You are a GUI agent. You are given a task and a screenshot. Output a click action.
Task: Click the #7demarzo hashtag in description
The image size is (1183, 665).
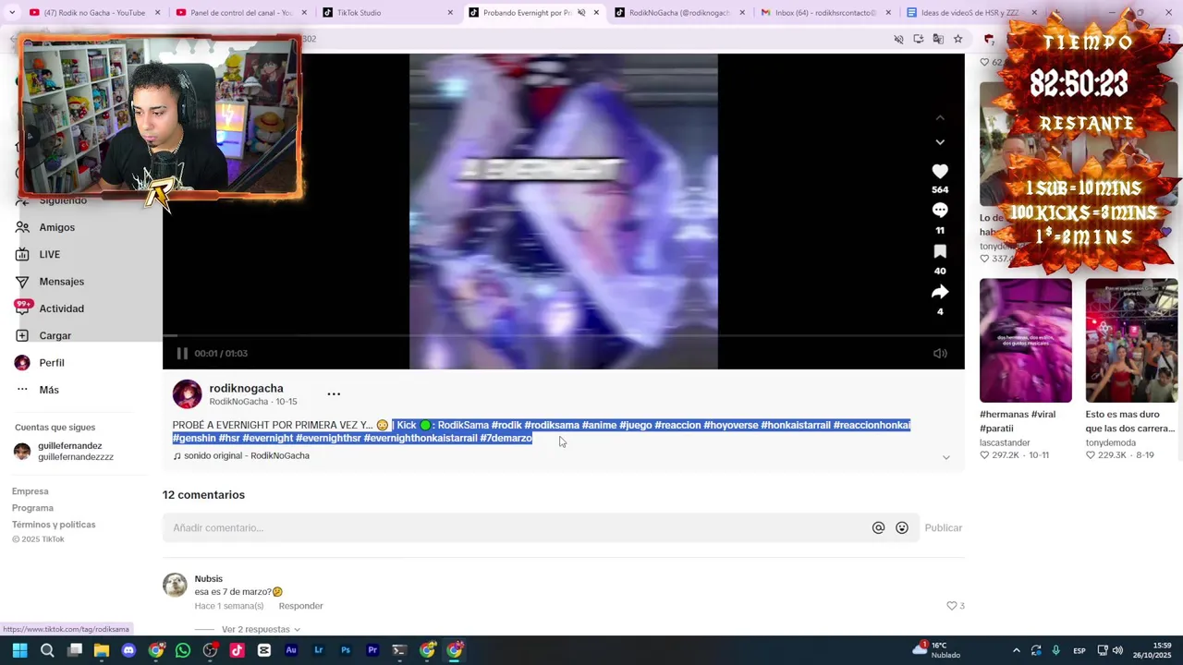(506, 439)
